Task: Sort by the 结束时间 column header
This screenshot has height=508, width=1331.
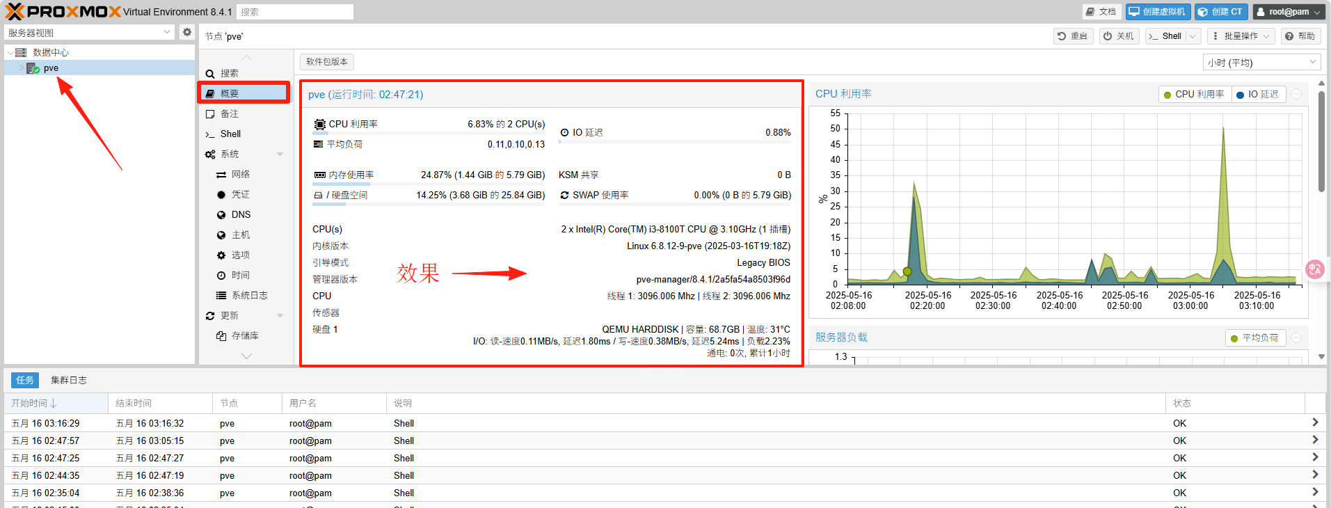Action: tap(160, 403)
